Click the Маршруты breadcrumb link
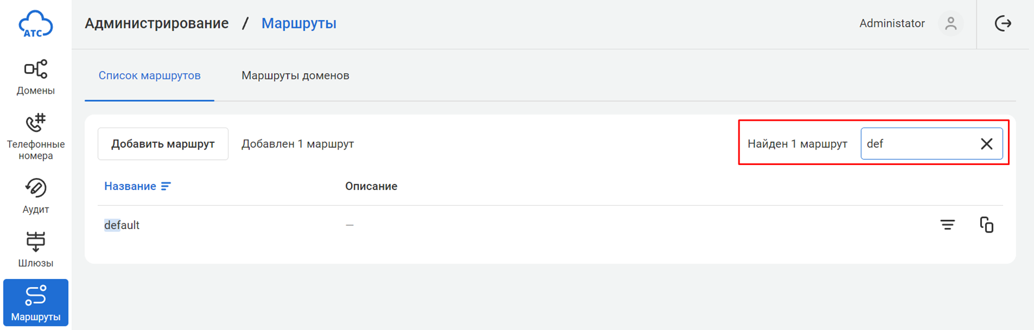This screenshot has width=1034, height=330. (x=298, y=23)
